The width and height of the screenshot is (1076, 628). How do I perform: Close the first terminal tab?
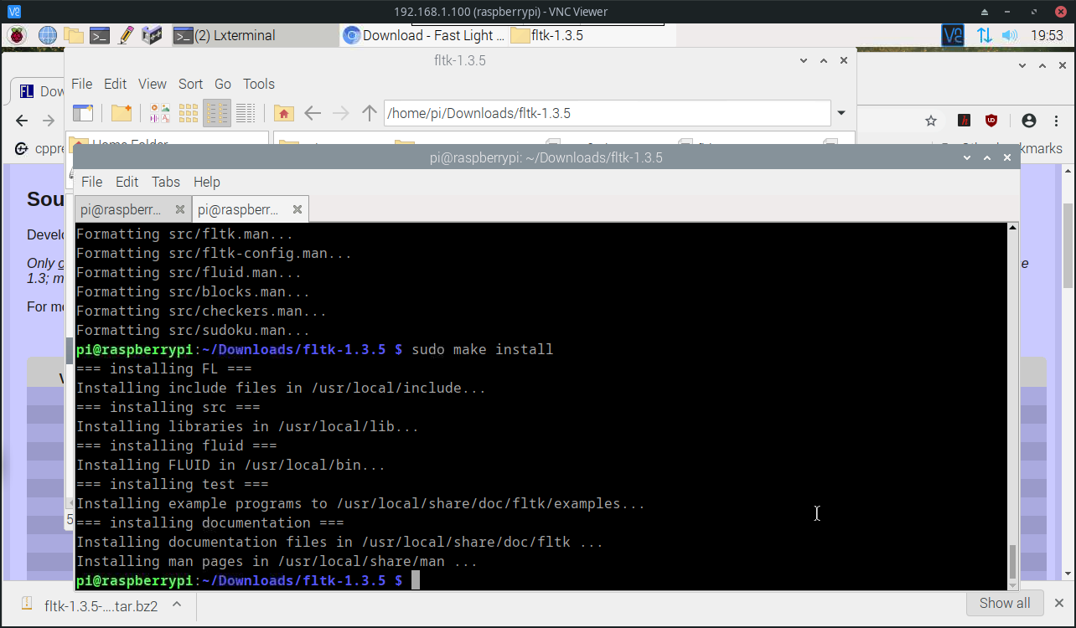pos(180,209)
